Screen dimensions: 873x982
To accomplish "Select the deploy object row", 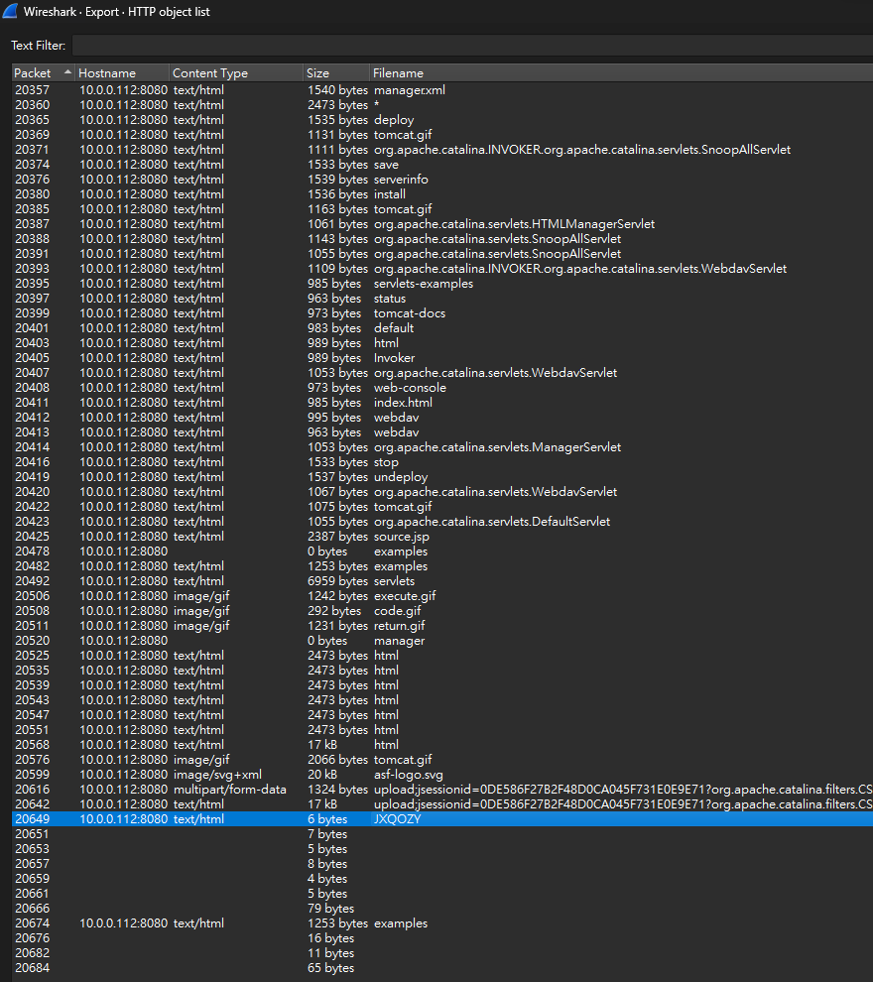I will pos(442,120).
